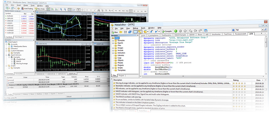Click step over icon in MetaEditor toolbar
This screenshot has height=114, width=269.
click(x=195, y=31)
